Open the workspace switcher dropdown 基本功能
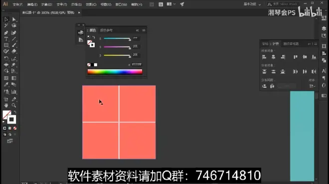The height and width of the screenshot is (184, 329). click(x=252, y=4)
